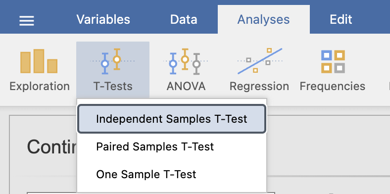Click the Frequencies text label
The height and width of the screenshot is (194, 390).
click(x=332, y=86)
